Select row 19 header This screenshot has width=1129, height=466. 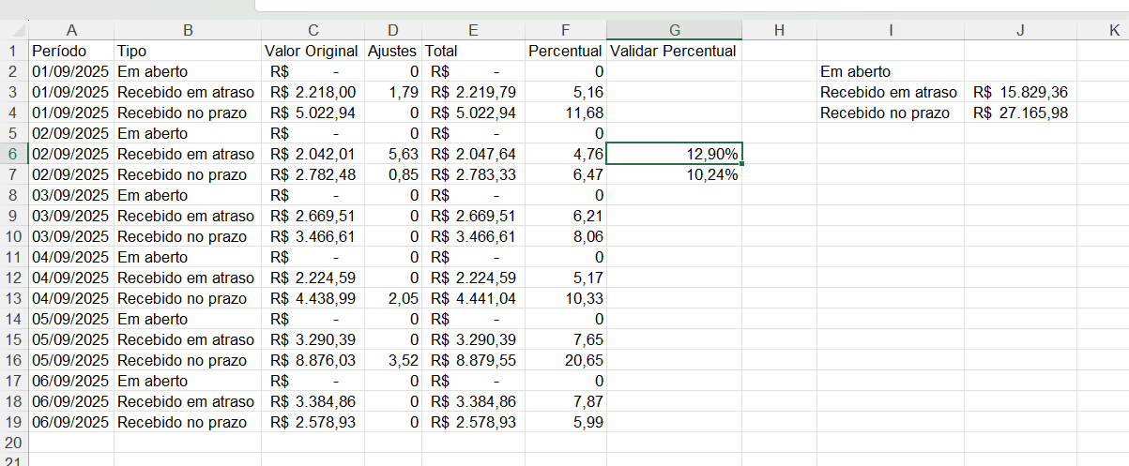14,422
